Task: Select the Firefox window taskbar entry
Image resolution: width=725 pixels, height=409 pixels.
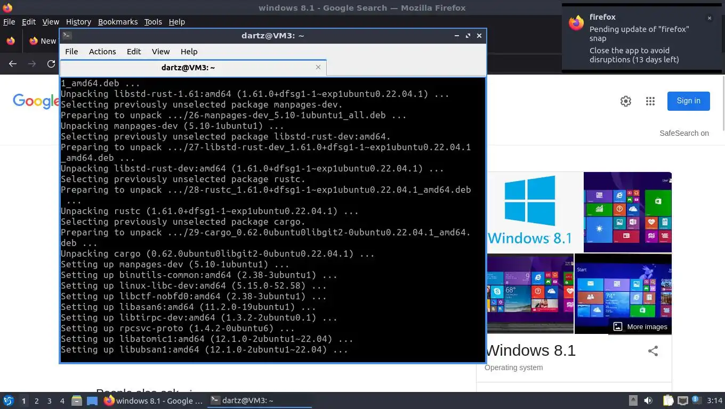Action: click(x=154, y=400)
